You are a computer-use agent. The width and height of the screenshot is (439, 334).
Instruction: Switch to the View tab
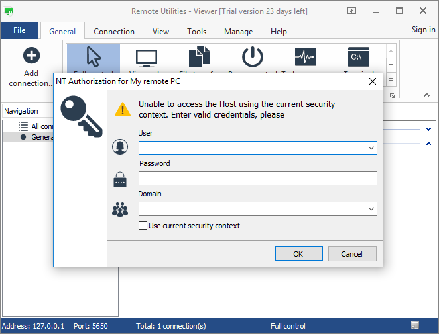(160, 32)
